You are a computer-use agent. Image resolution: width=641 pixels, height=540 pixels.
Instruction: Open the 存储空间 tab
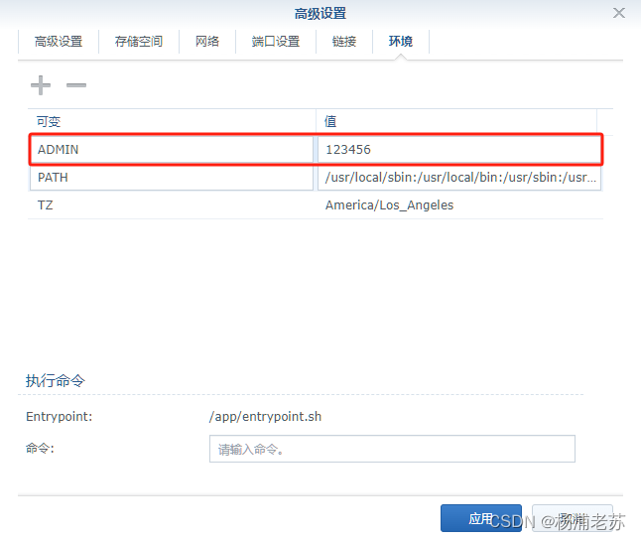pyautogui.click(x=139, y=42)
